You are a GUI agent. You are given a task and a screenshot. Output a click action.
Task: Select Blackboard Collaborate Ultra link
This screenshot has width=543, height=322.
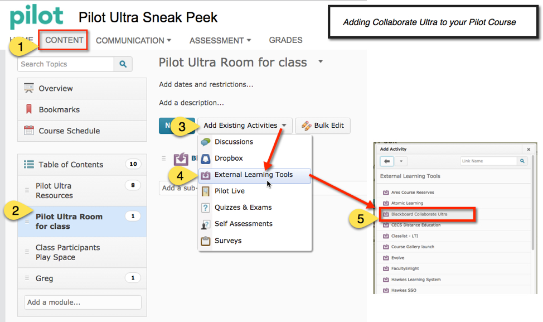[419, 214]
